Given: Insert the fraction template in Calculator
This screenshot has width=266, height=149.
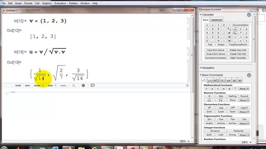Looking at the screenshot, I should click(229, 29).
